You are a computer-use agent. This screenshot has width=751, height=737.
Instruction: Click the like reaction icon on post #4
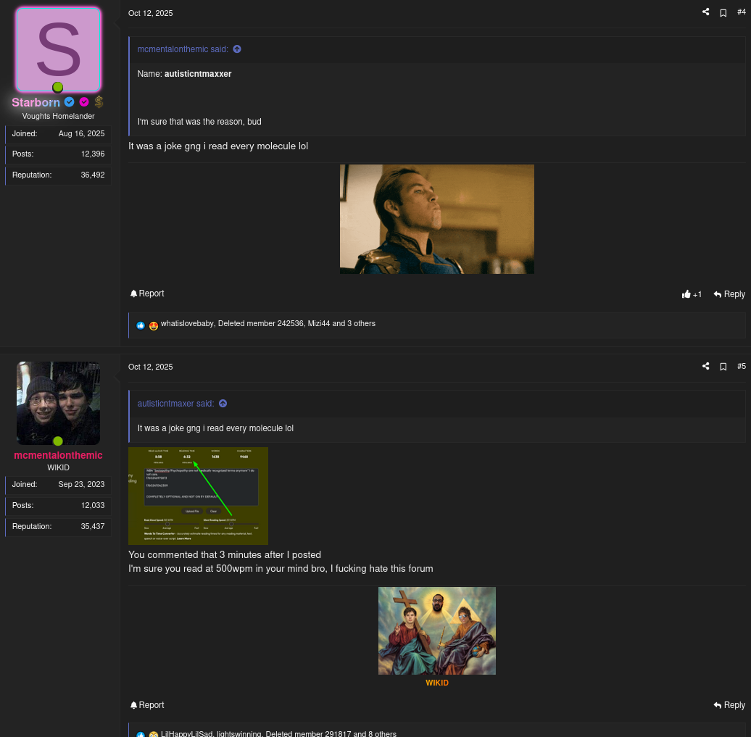141,325
